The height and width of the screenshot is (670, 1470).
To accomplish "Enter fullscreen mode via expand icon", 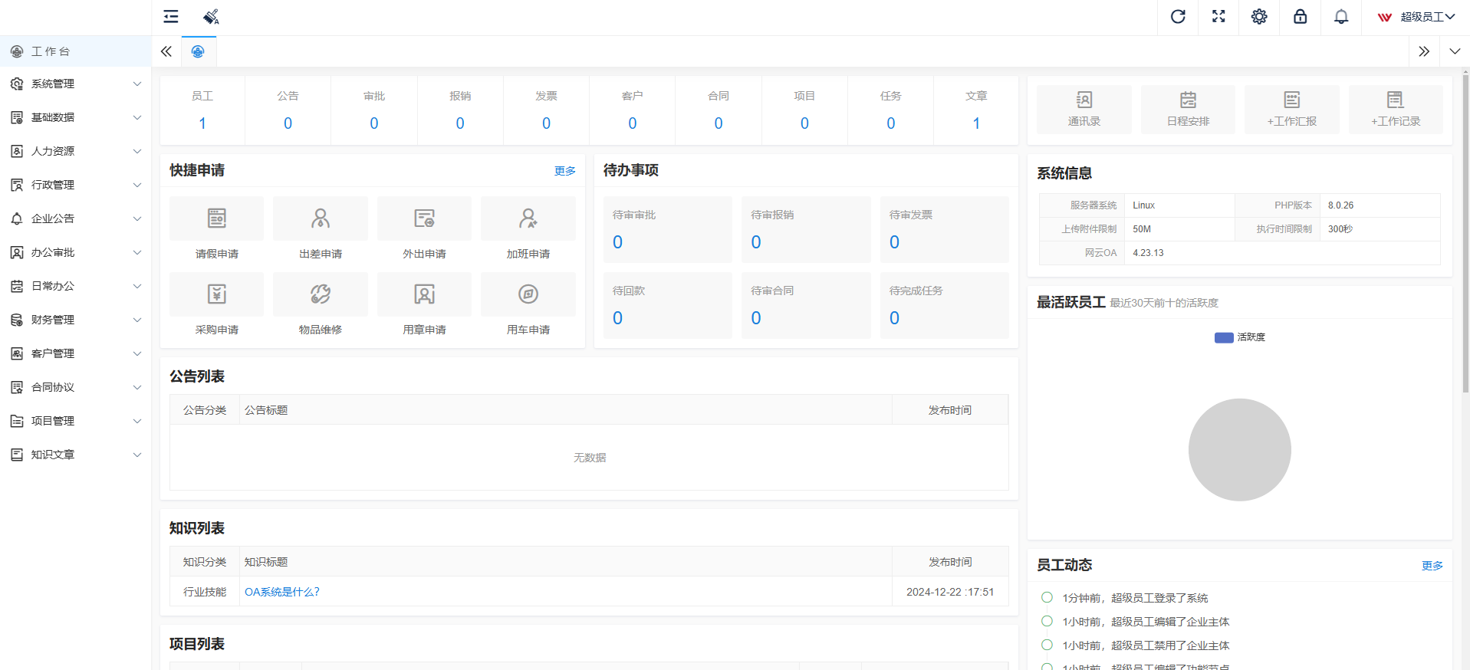I will [x=1218, y=17].
